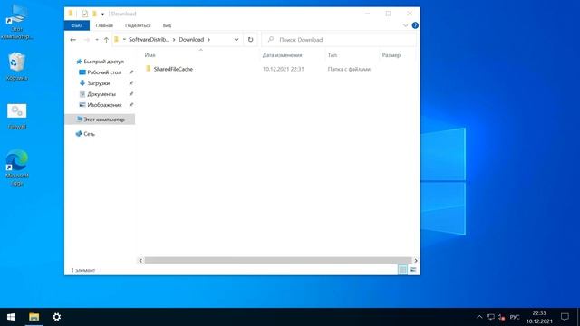
Task: Go up one folder level
Action: tap(106, 40)
